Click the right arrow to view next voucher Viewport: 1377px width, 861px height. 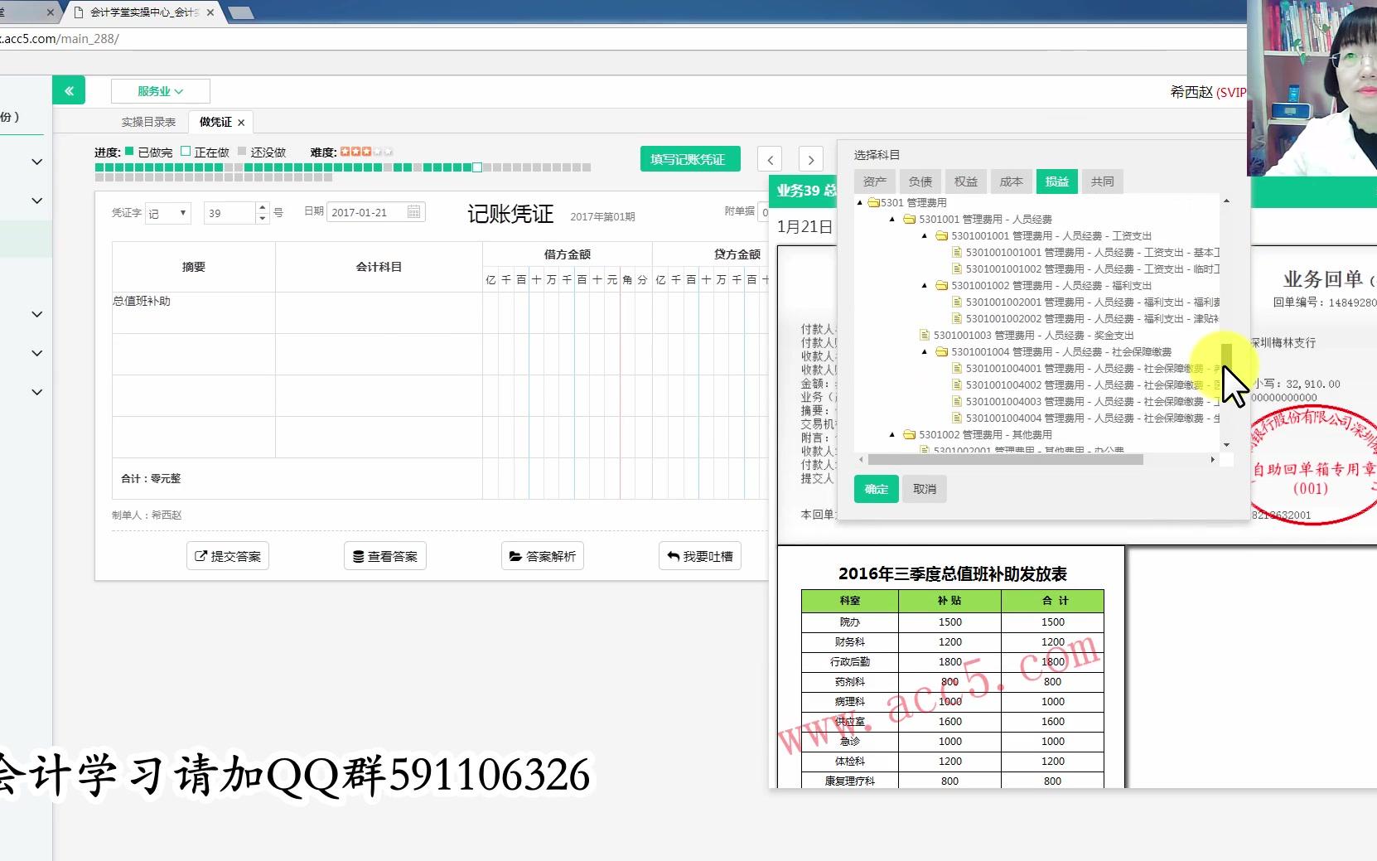(810, 159)
